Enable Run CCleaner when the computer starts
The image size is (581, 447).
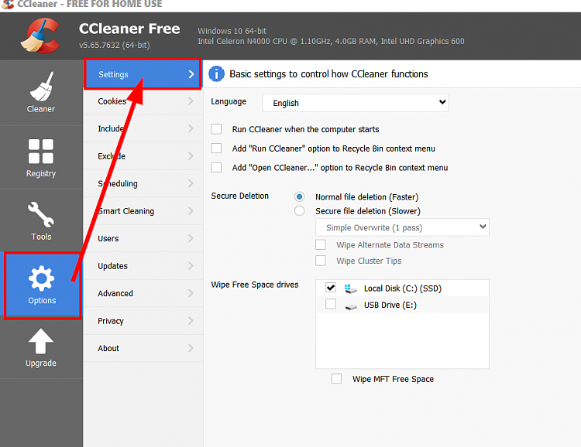click(x=216, y=129)
